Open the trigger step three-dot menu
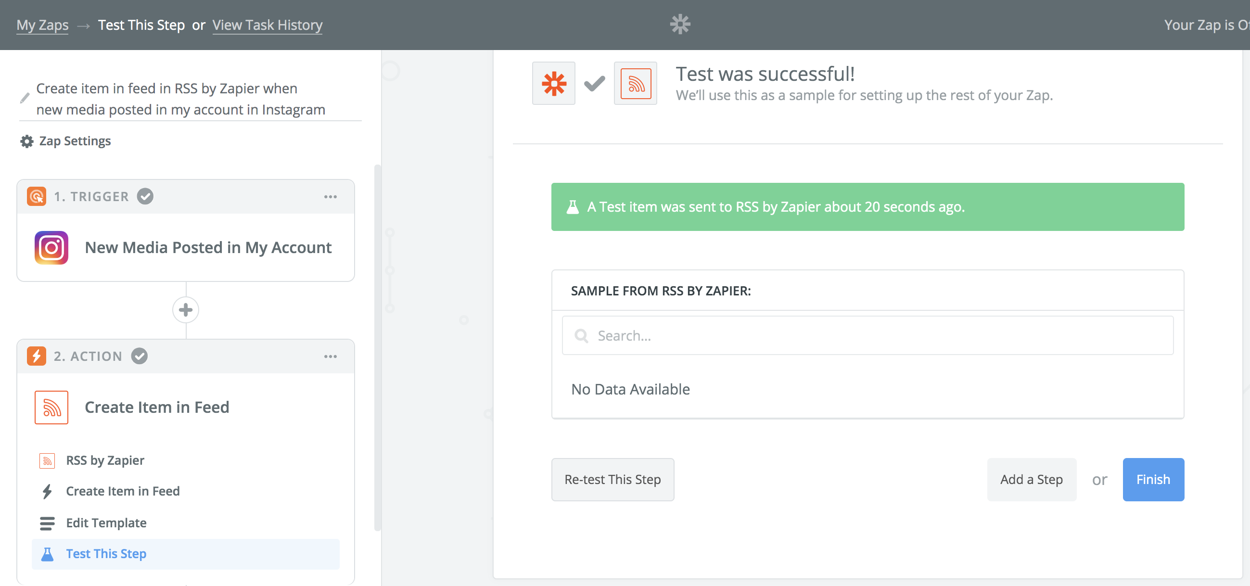The image size is (1250, 586). click(331, 196)
